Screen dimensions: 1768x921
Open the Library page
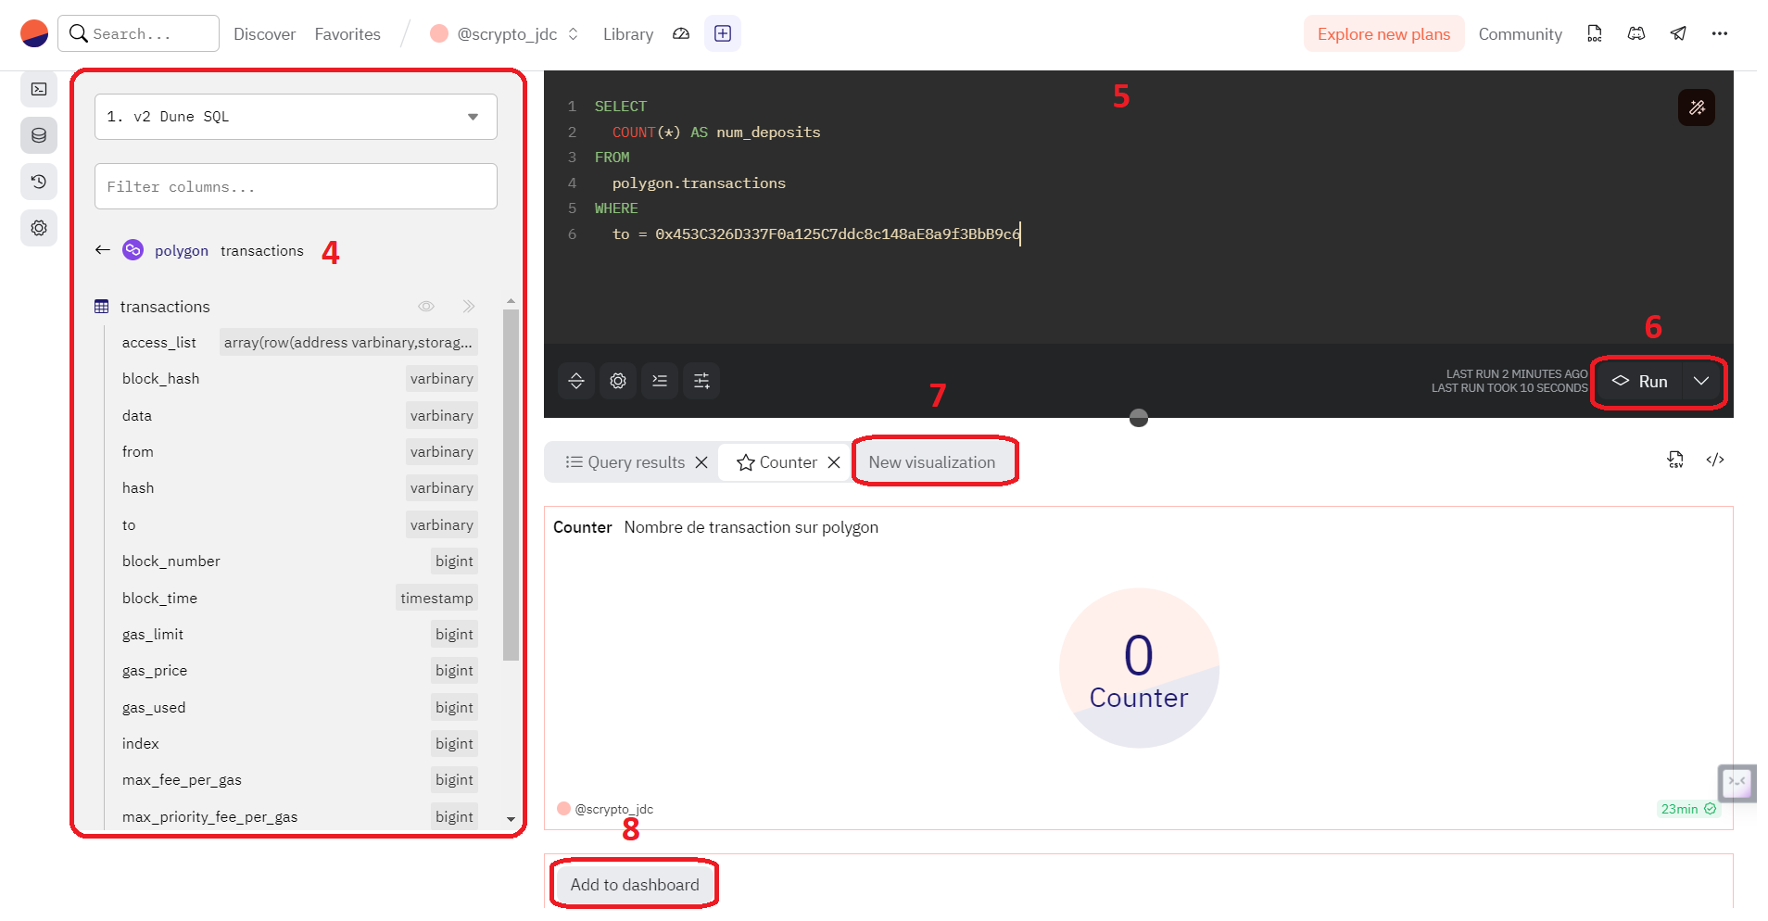pyautogui.click(x=628, y=34)
